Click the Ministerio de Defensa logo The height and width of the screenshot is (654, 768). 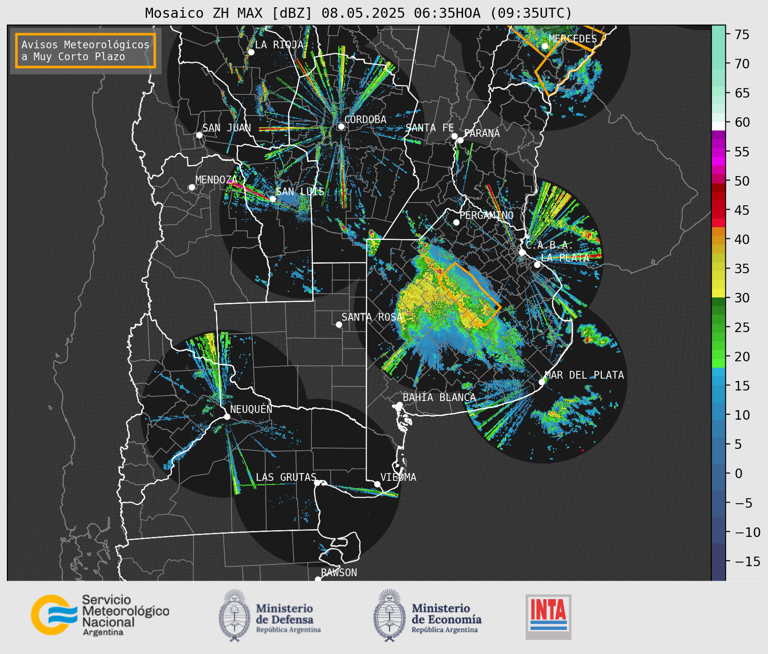270,615
